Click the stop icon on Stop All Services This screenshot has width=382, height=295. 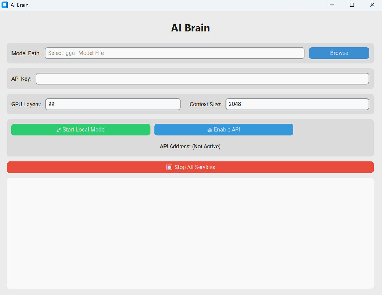pos(169,167)
